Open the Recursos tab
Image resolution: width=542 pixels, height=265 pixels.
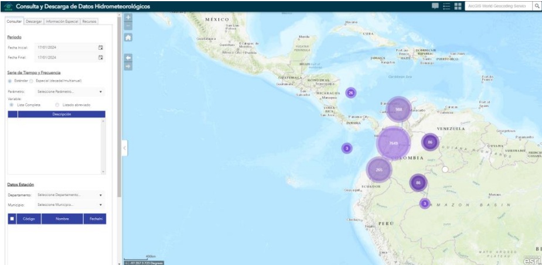89,22
